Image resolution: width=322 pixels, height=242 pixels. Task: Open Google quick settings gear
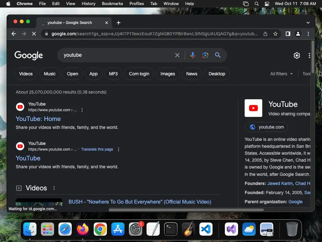coord(297,55)
